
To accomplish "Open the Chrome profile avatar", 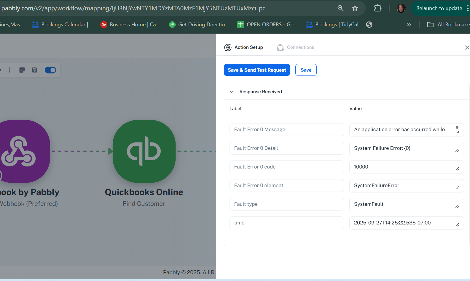I will [401, 8].
